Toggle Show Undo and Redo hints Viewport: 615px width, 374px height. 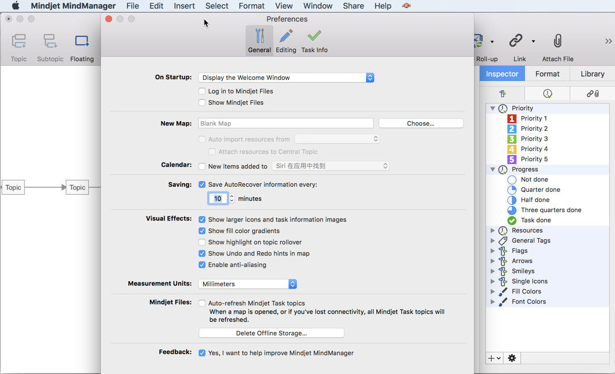click(x=202, y=253)
